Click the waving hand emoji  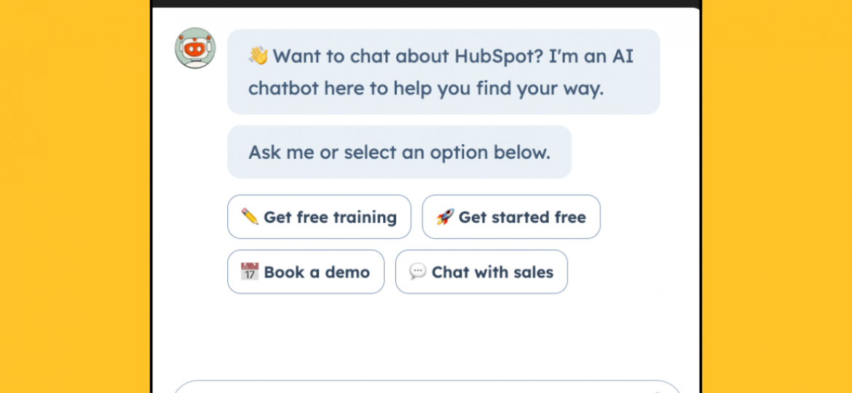(258, 56)
